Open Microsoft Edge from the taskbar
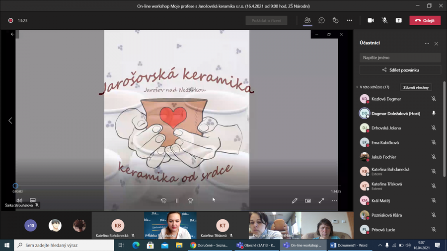The image size is (447, 251). click(136, 245)
